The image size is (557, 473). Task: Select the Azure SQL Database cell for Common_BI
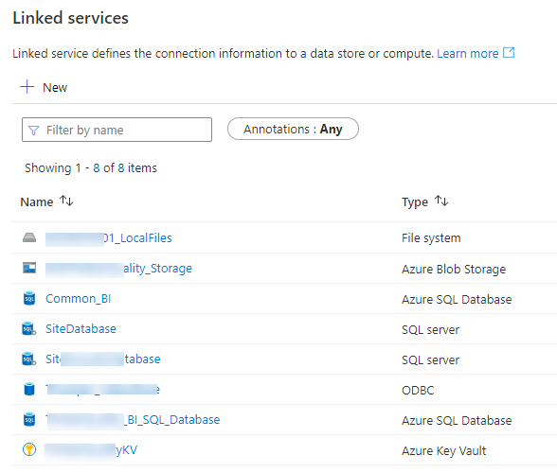pyautogui.click(x=457, y=300)
